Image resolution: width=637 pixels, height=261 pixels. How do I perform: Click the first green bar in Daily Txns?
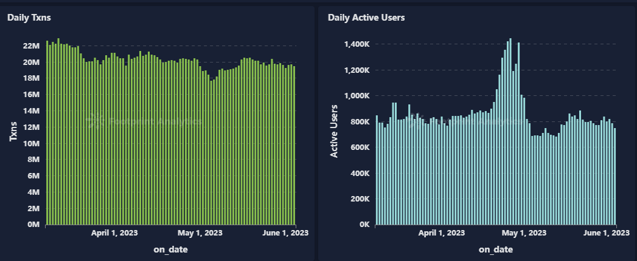[47, 134]
